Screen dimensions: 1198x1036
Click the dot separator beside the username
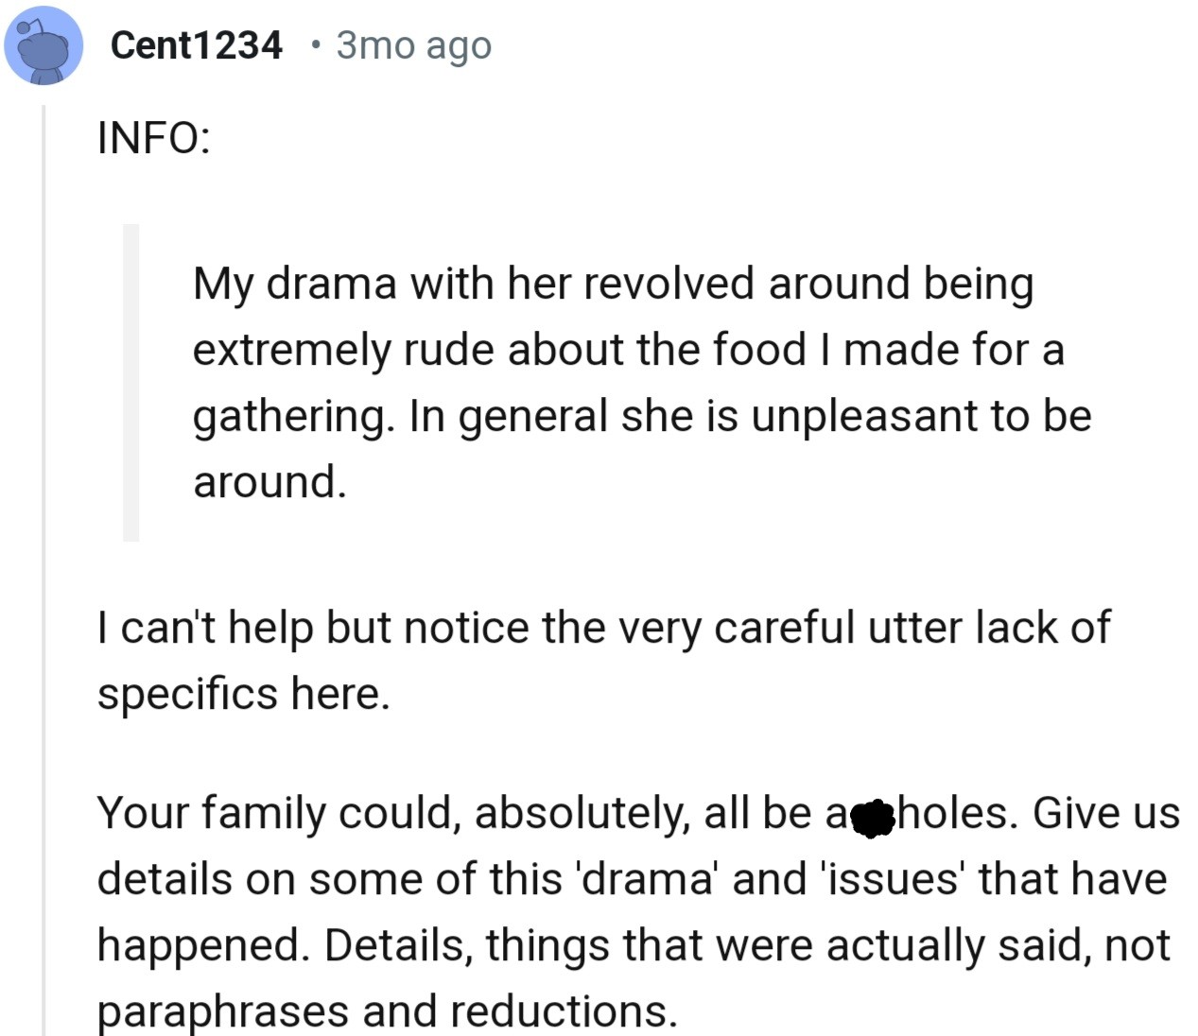pos(315,44)
